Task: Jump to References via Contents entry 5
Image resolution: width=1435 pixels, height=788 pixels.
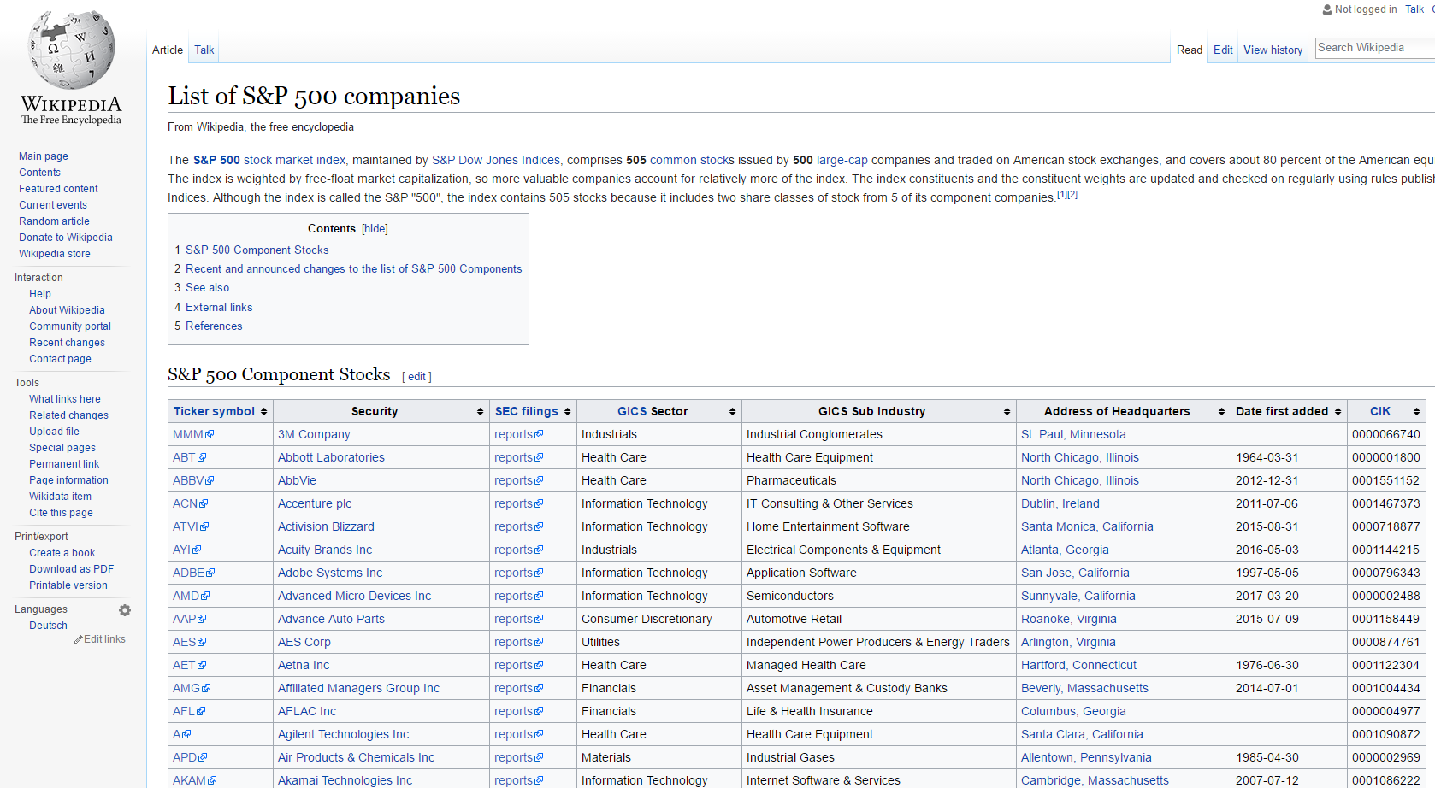Action: (x=214, y=326)
